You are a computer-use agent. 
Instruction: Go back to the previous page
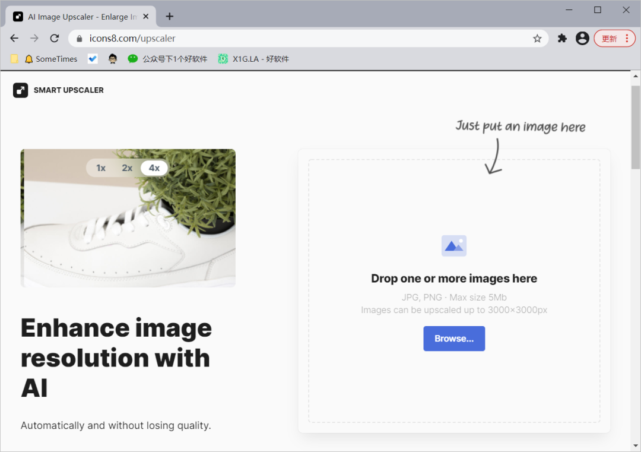pos(14,39)
